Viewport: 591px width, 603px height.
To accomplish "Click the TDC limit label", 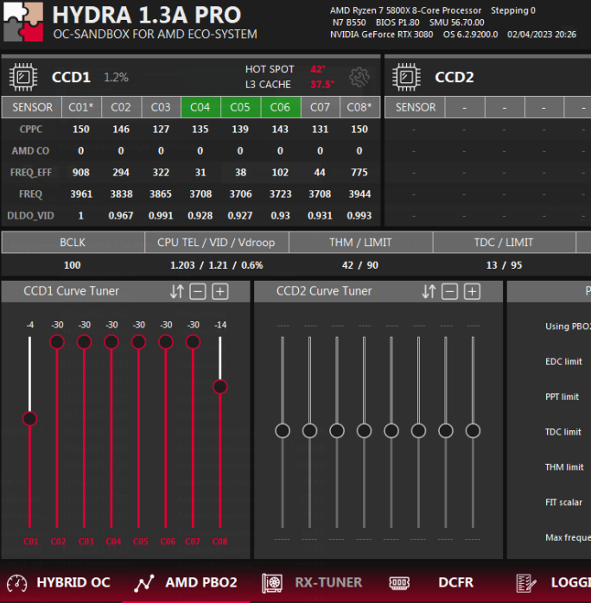I will pyautogui.click(x=563, y=432).
